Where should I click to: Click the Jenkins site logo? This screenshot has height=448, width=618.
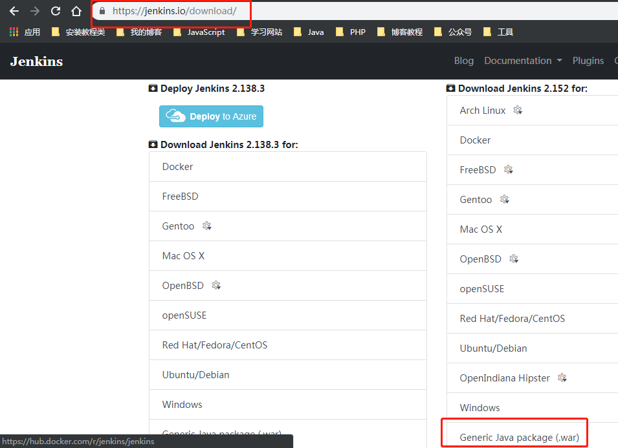36,61
